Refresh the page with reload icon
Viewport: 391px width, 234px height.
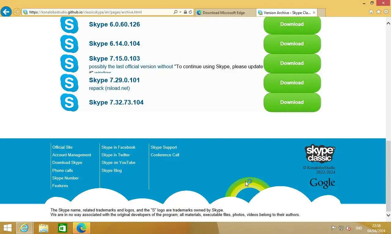point(190,12)
